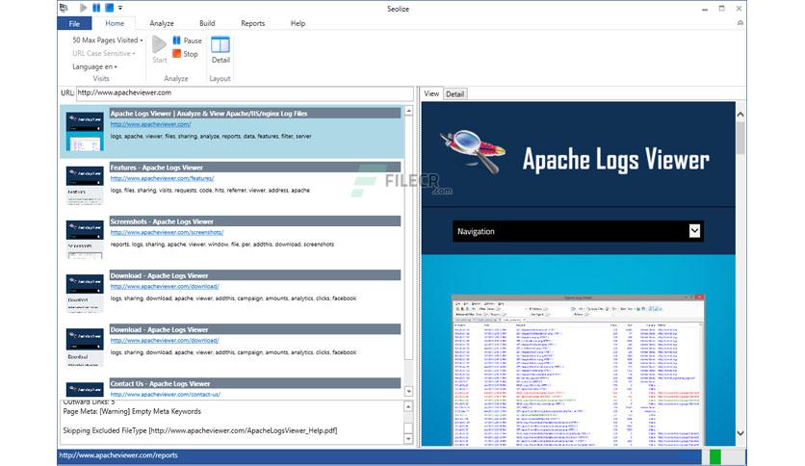
Task: Click the preview pane scrollbar thumb
Action: pos(740,138)
